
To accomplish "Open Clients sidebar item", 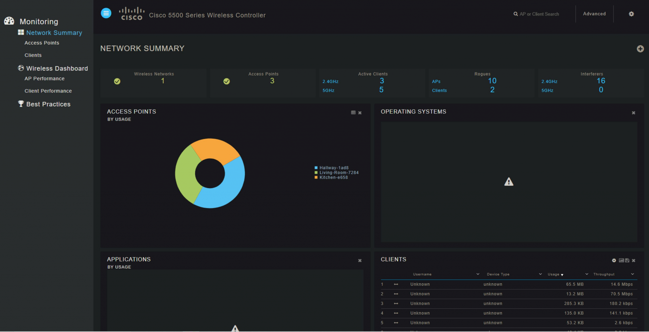I will coord(33,55).
